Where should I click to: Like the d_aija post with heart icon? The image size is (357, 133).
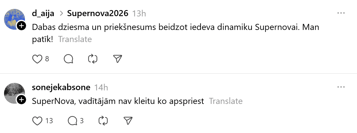pyautogui.click(x=37, y=59)
